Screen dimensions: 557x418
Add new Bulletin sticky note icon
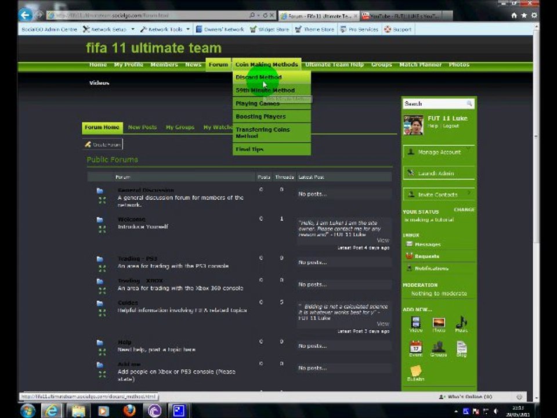415,371
